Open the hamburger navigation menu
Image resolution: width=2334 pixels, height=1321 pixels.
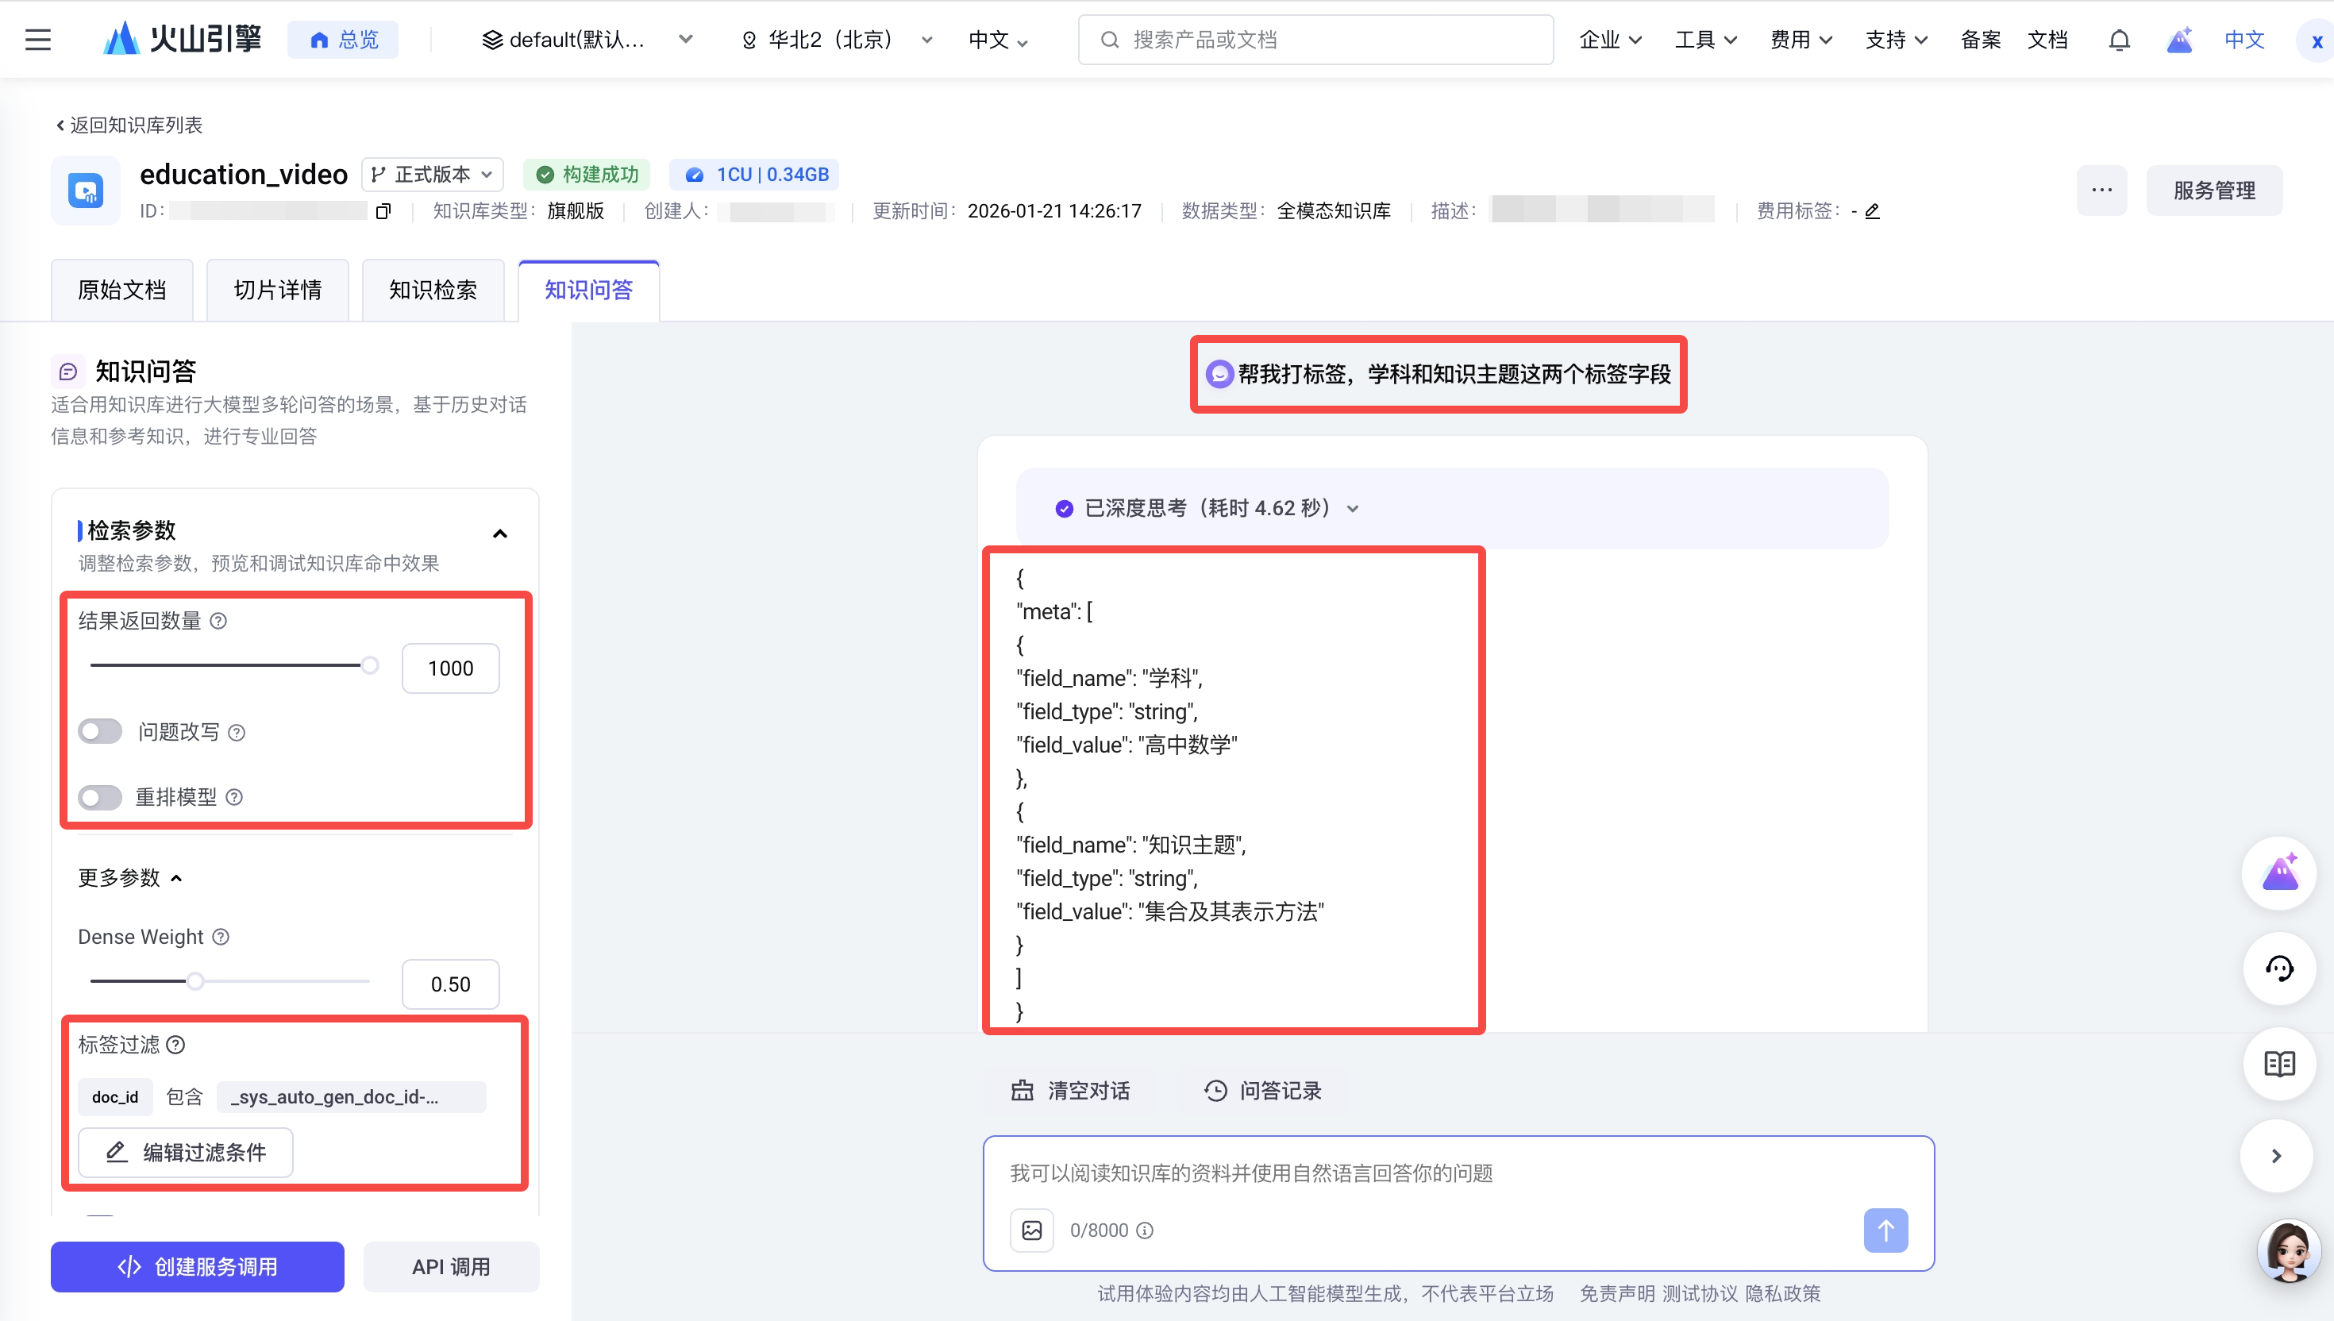[x=37, y=40]
